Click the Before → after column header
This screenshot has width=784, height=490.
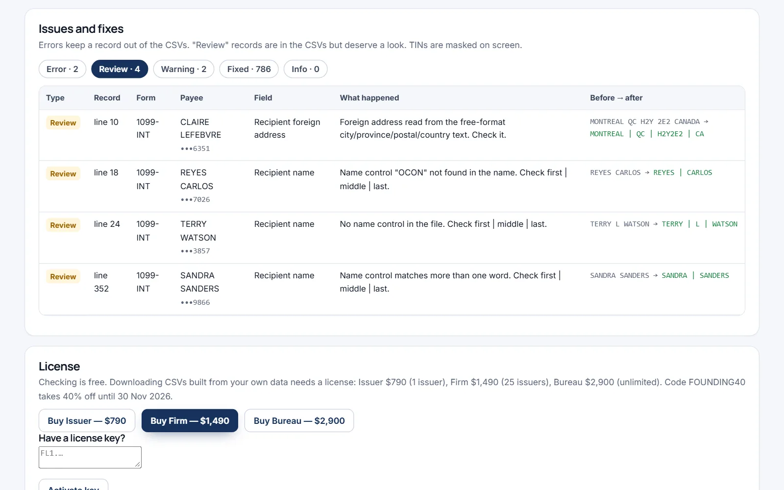(x=616, y=98)
